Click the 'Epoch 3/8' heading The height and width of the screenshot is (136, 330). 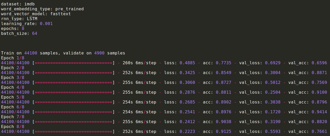(13, 77)
